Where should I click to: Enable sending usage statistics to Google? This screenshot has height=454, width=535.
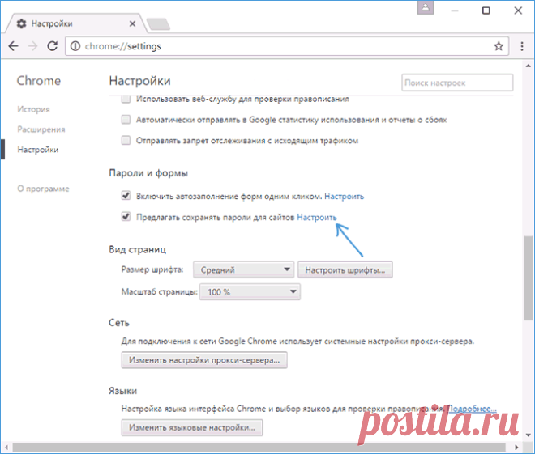click(x=126, y=120)
